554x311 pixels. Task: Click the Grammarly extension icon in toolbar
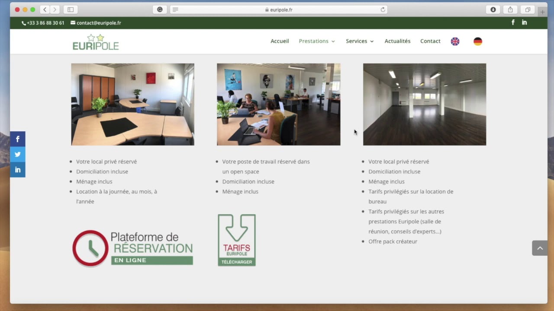point(160,10)
